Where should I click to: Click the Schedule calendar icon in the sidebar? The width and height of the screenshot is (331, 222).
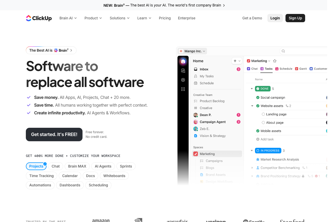195,83
